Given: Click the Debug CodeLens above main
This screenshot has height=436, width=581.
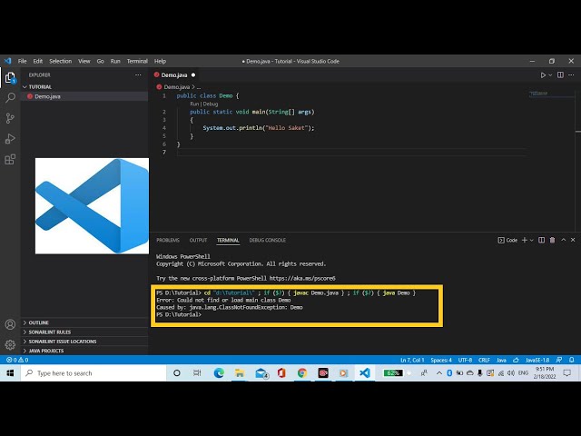Looking at the screenshot, I should click(x=211, y=104).
